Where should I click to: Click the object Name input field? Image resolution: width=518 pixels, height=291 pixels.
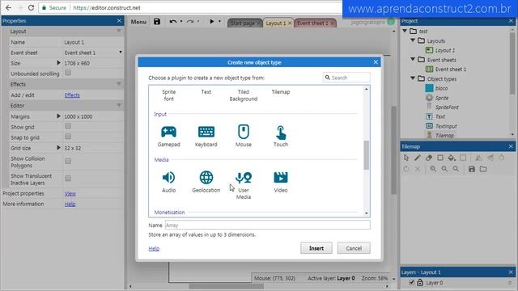click(x=267, y=226)
